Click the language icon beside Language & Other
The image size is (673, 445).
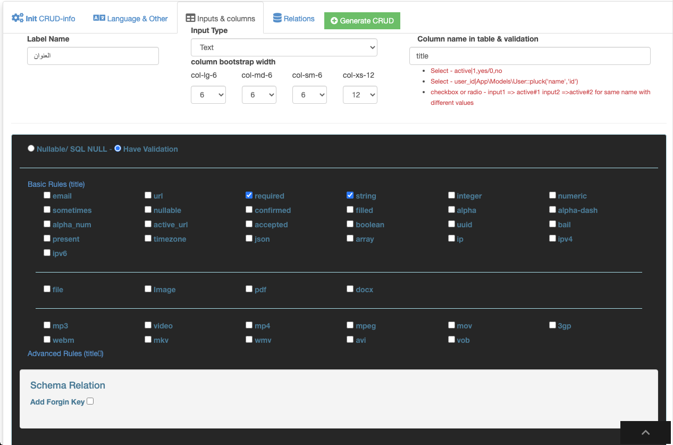tap(99, 18)
